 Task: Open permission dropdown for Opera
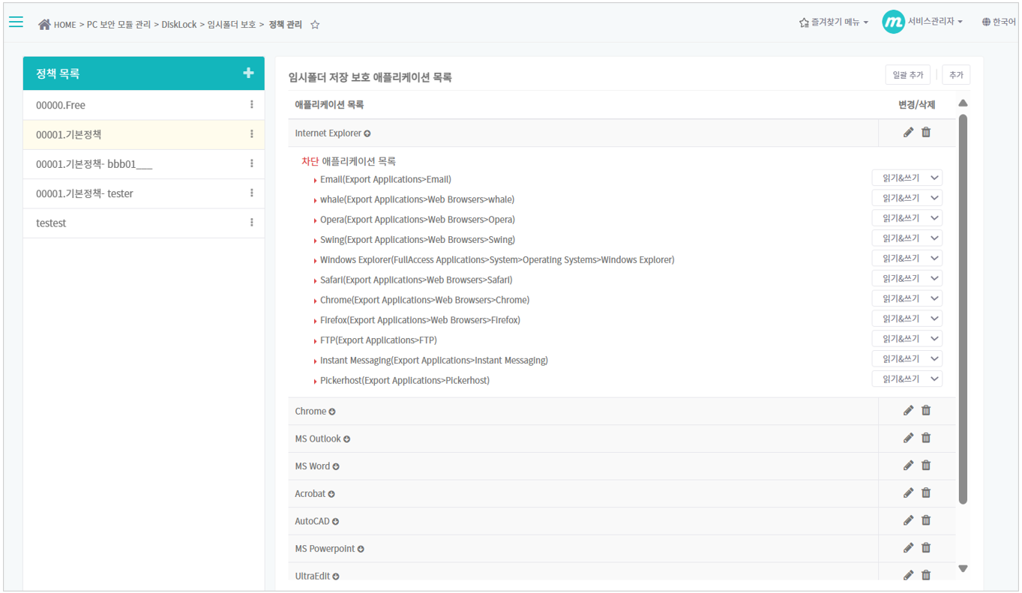(x=907, y=218)
